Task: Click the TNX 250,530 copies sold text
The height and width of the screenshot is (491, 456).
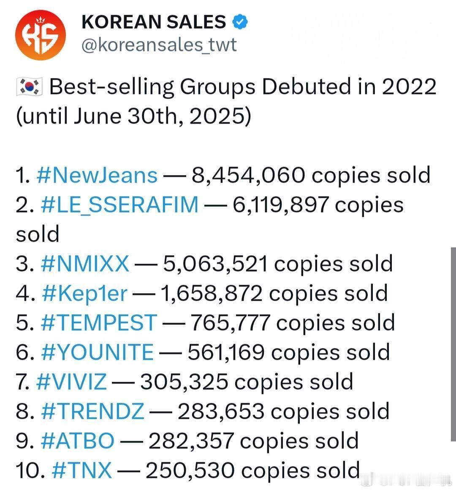Action: 252,470
